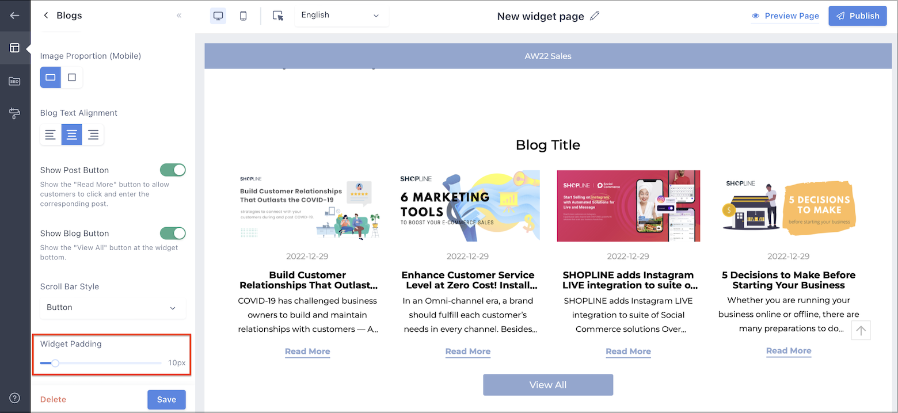This screenshot has height=413, width=898.
Task: Edit page title pencil icon
Action: pos(595,16)
